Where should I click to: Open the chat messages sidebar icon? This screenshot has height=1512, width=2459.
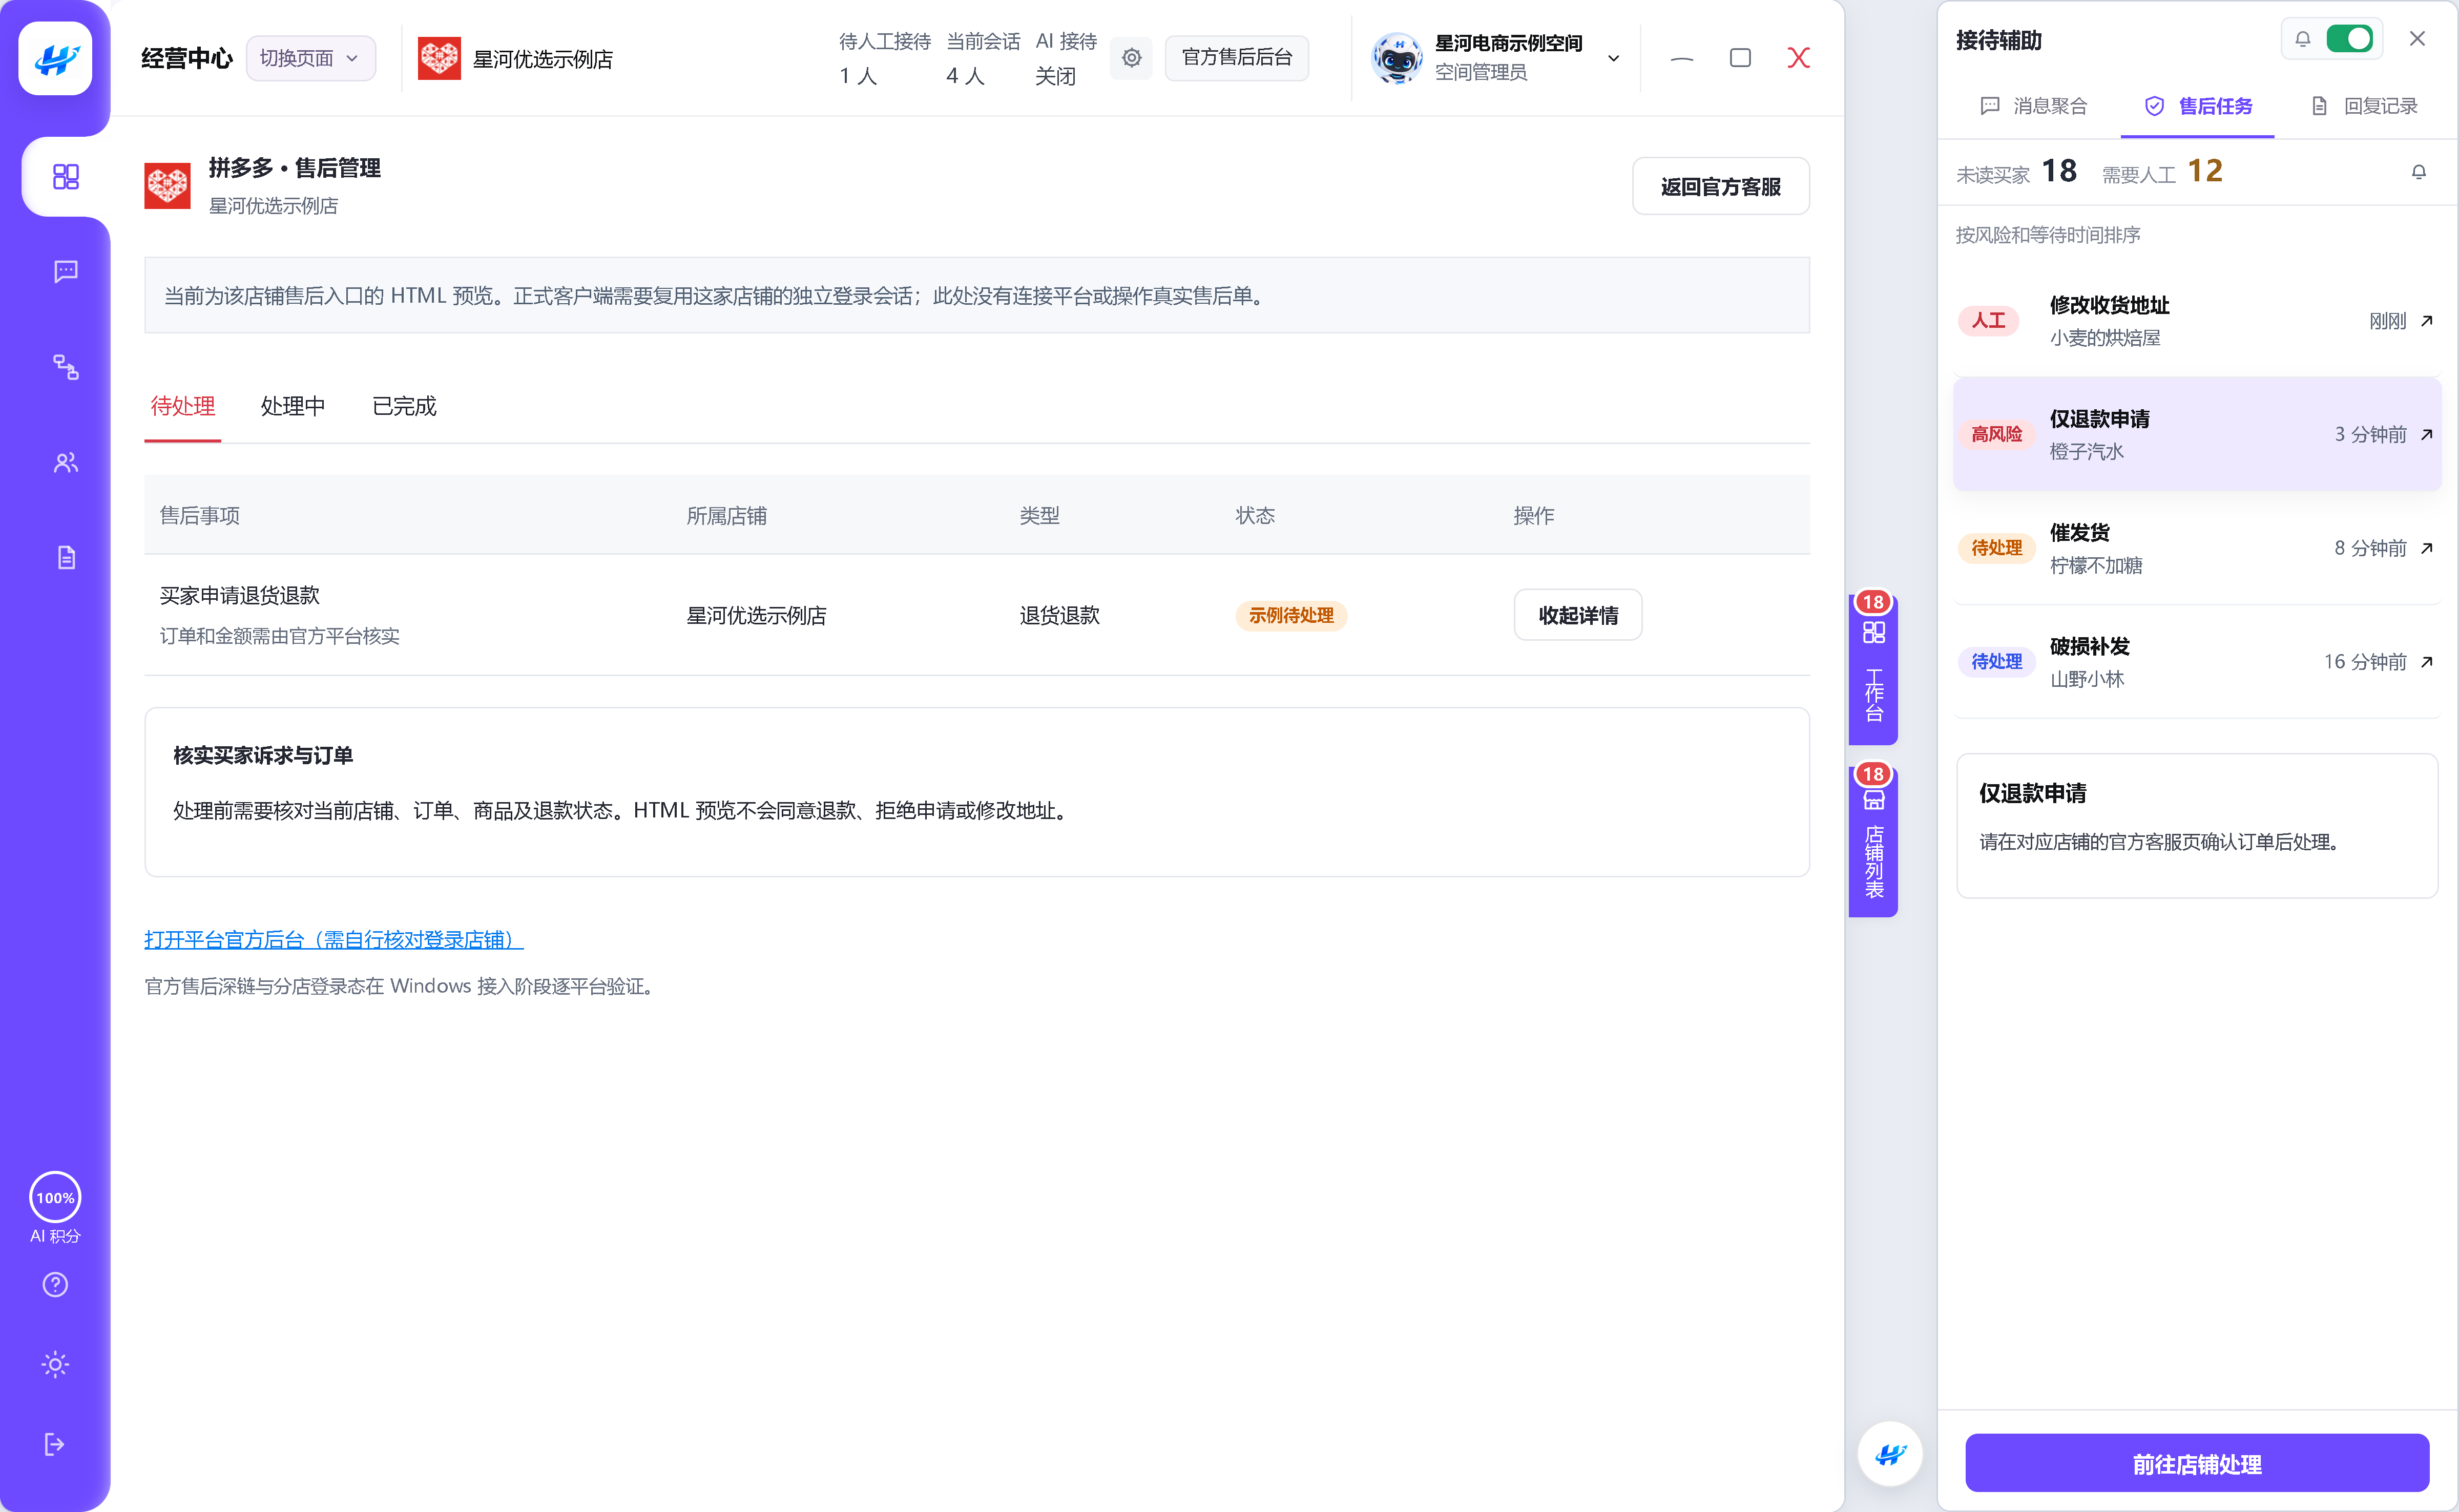[66, 272]
